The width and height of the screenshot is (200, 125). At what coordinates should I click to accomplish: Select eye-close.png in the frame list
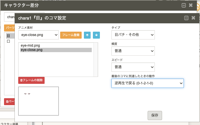(x=32, y=50)
